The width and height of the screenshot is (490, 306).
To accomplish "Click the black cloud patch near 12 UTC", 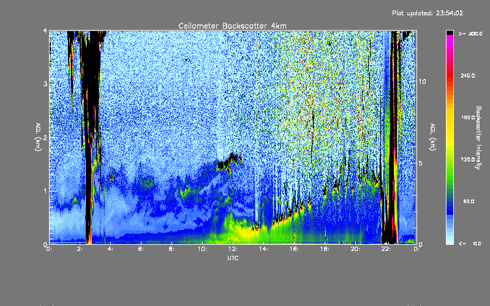I will point(228,162).
